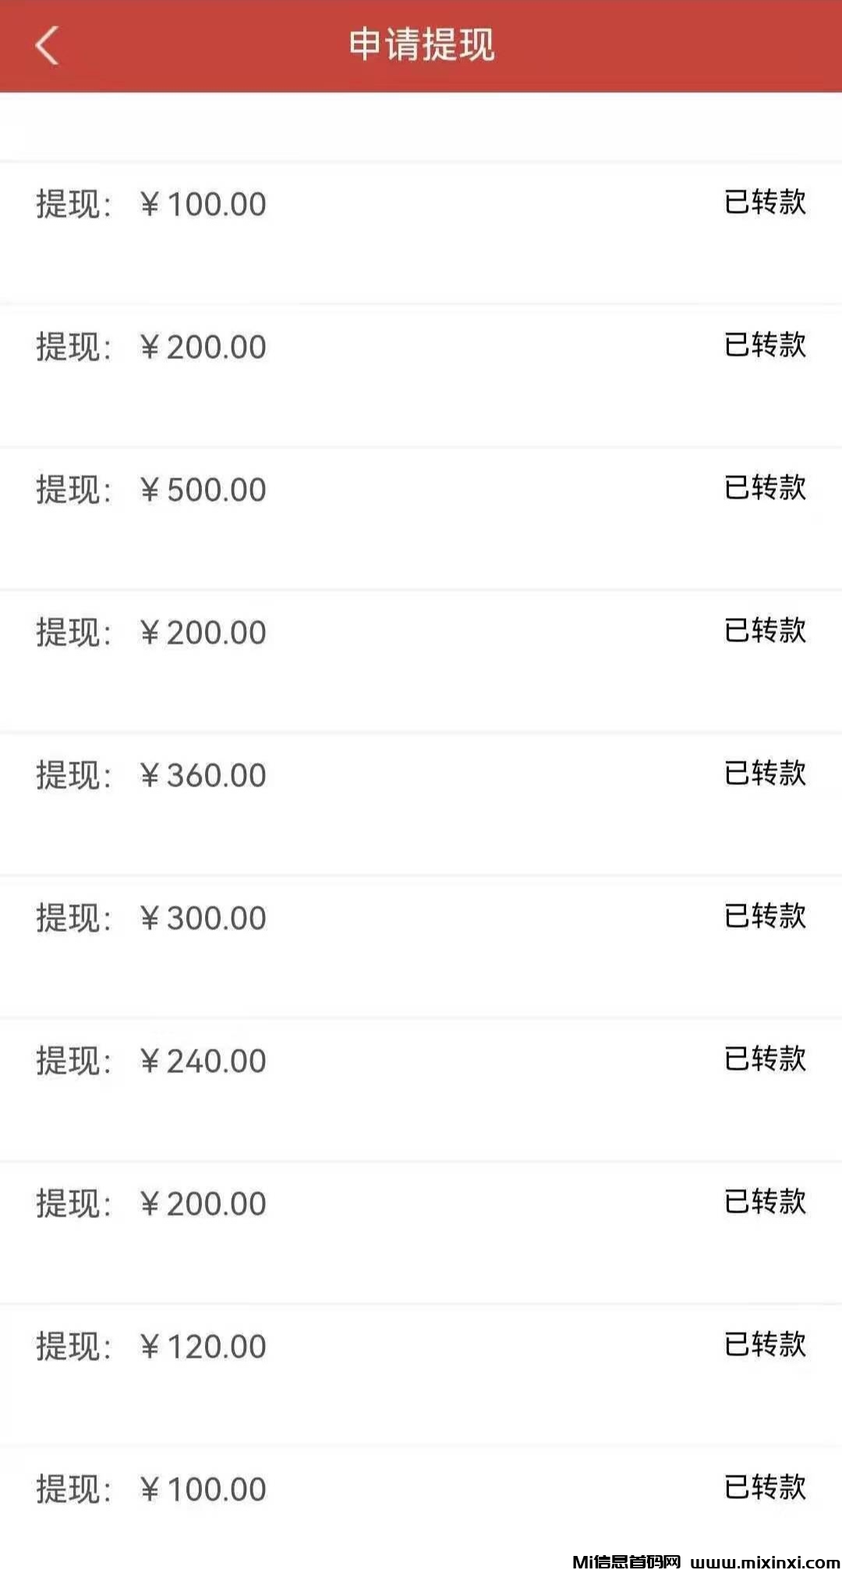
Task: View the ¥120.00 withdrawal record
Action: click(x=203, y=1347)
